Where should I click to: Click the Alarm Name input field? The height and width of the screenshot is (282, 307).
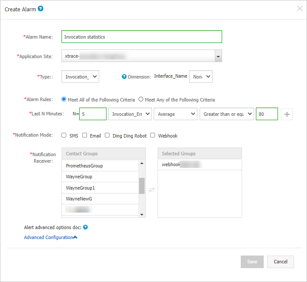tap(142, 37)
